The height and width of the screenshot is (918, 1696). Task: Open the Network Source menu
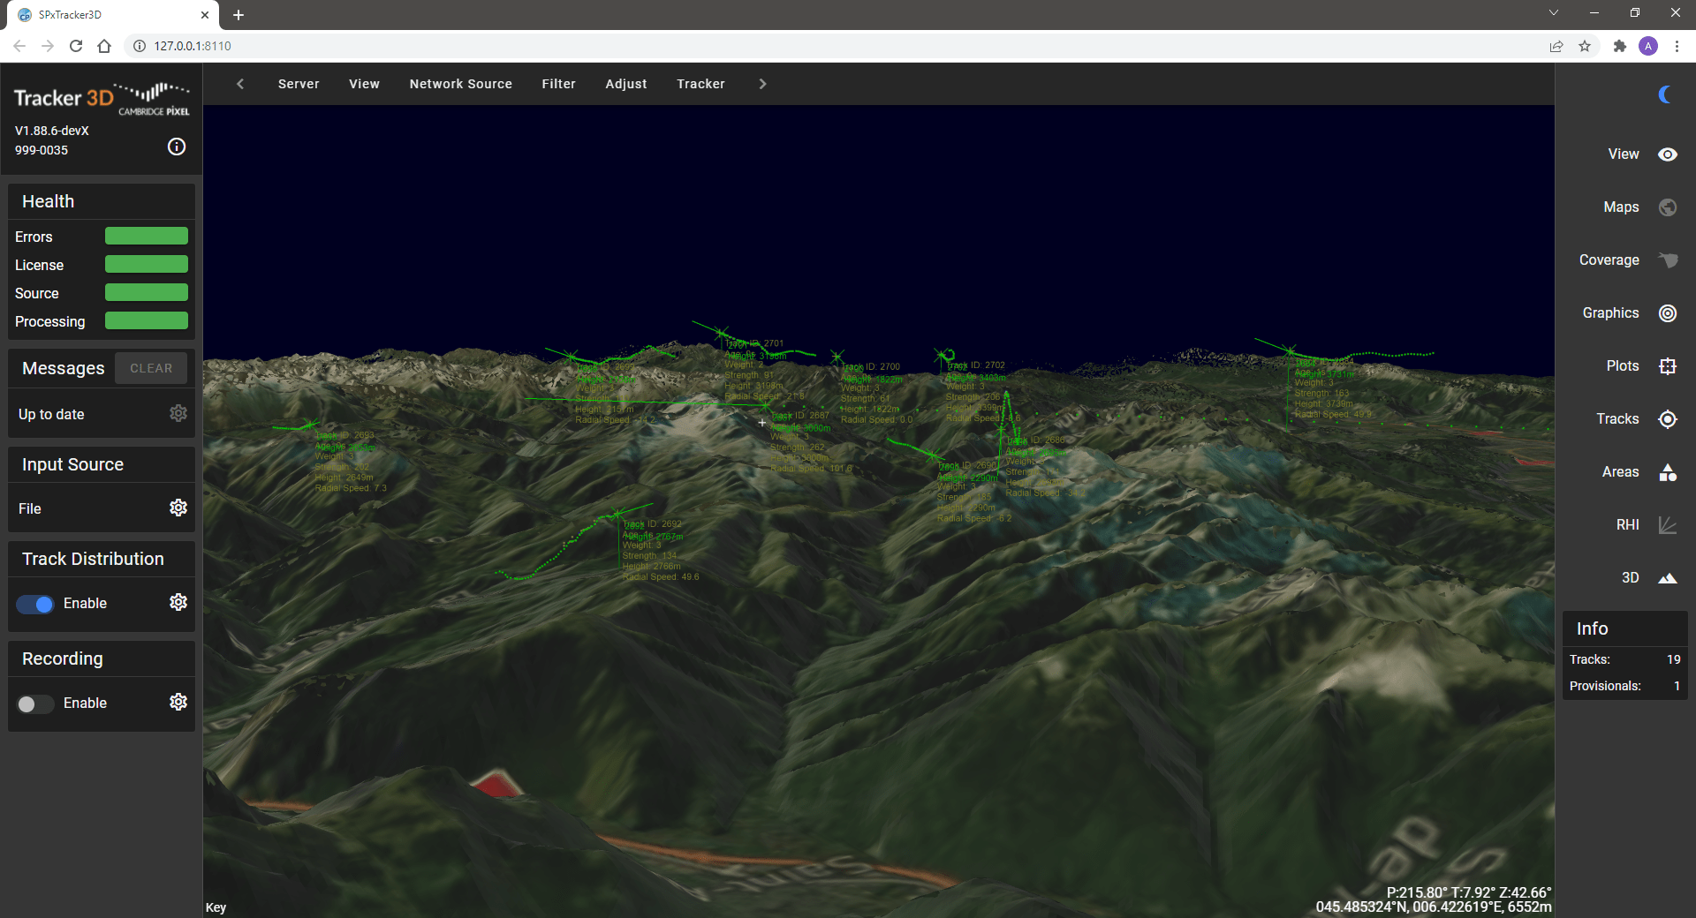[460, 84]
